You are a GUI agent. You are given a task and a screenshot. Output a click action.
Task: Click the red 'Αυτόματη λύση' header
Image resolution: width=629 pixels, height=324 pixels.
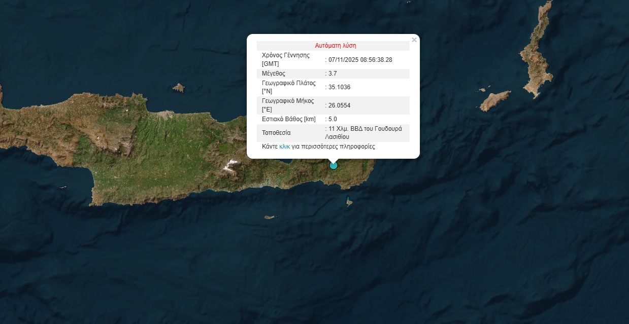(335, 46)
